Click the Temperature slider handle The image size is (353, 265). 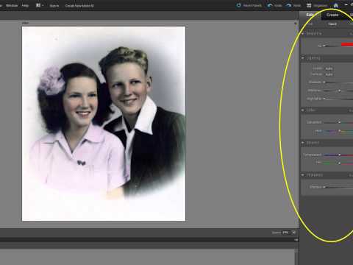click(340, 155)
